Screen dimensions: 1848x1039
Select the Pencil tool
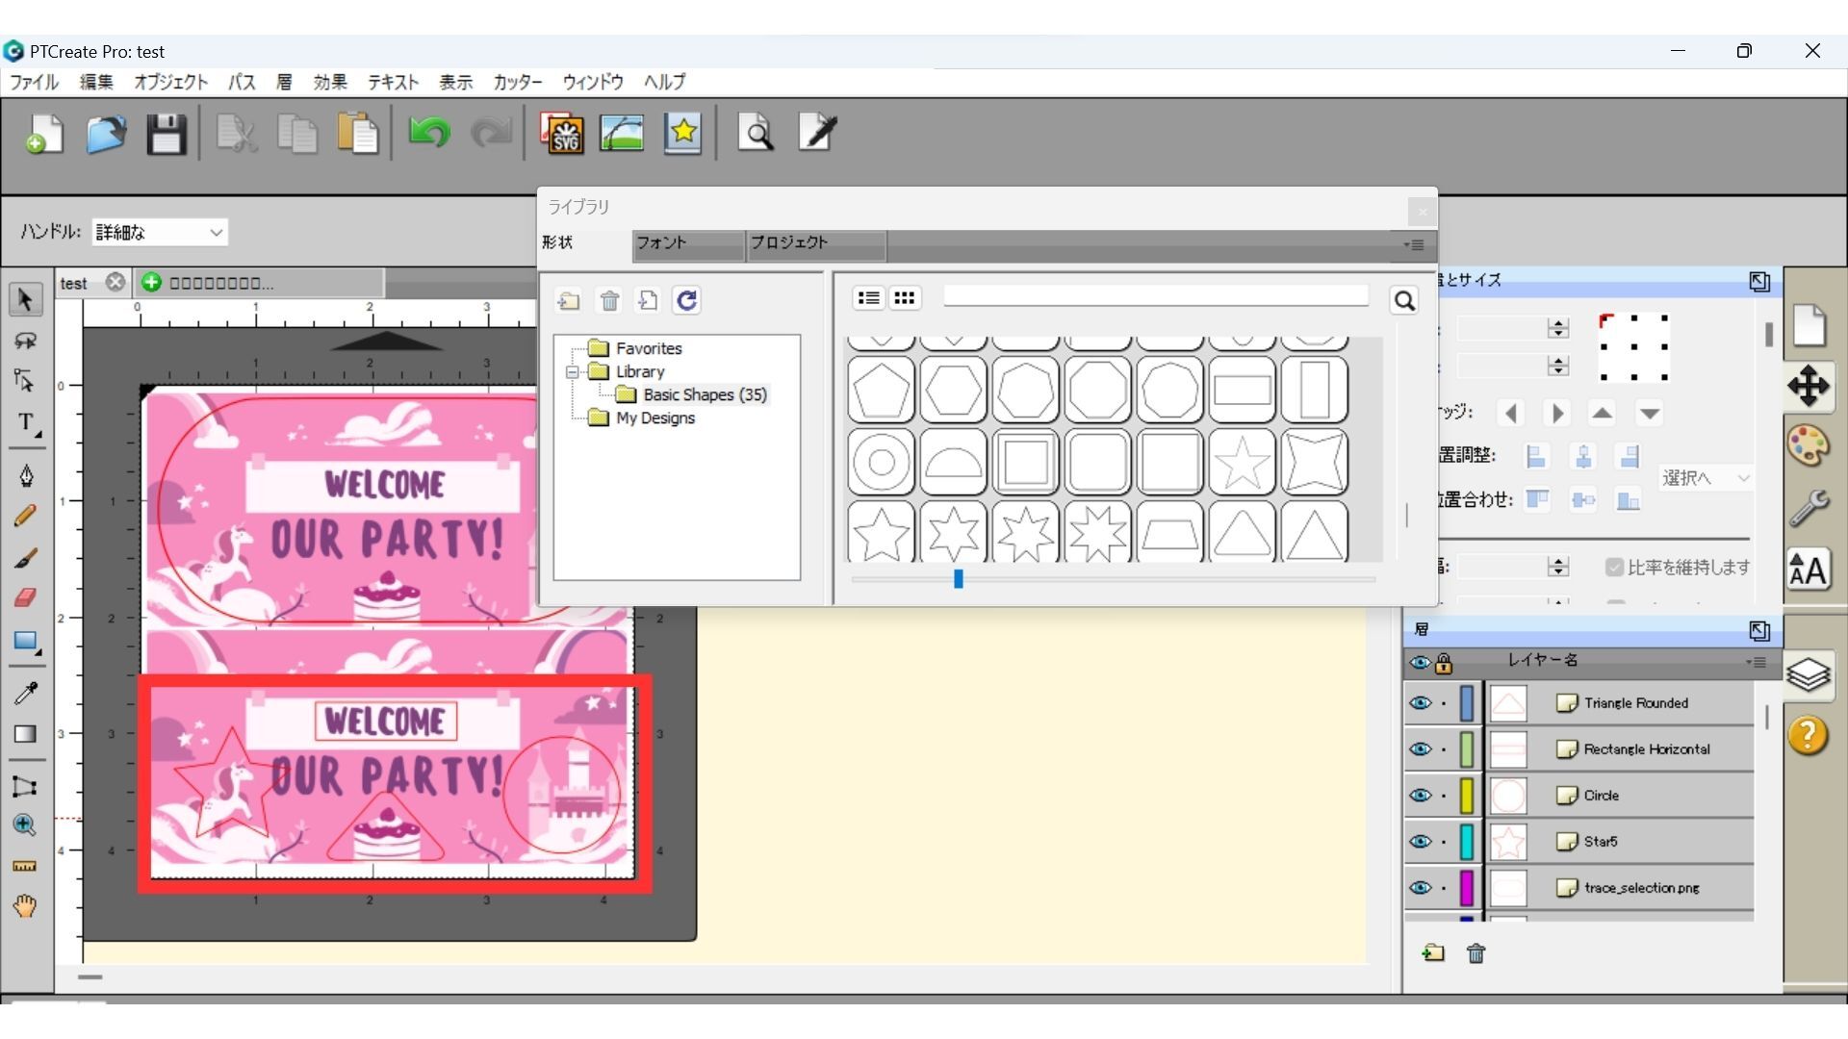pyautogui.click(x=25, y=516)
